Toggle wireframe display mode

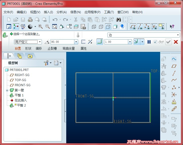tap(94, 27)
